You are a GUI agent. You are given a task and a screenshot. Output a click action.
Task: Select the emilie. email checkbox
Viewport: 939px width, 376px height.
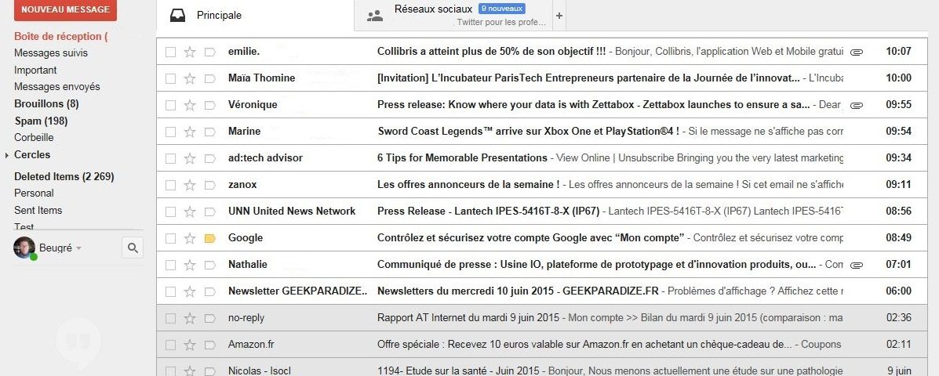tap(171, 52)
